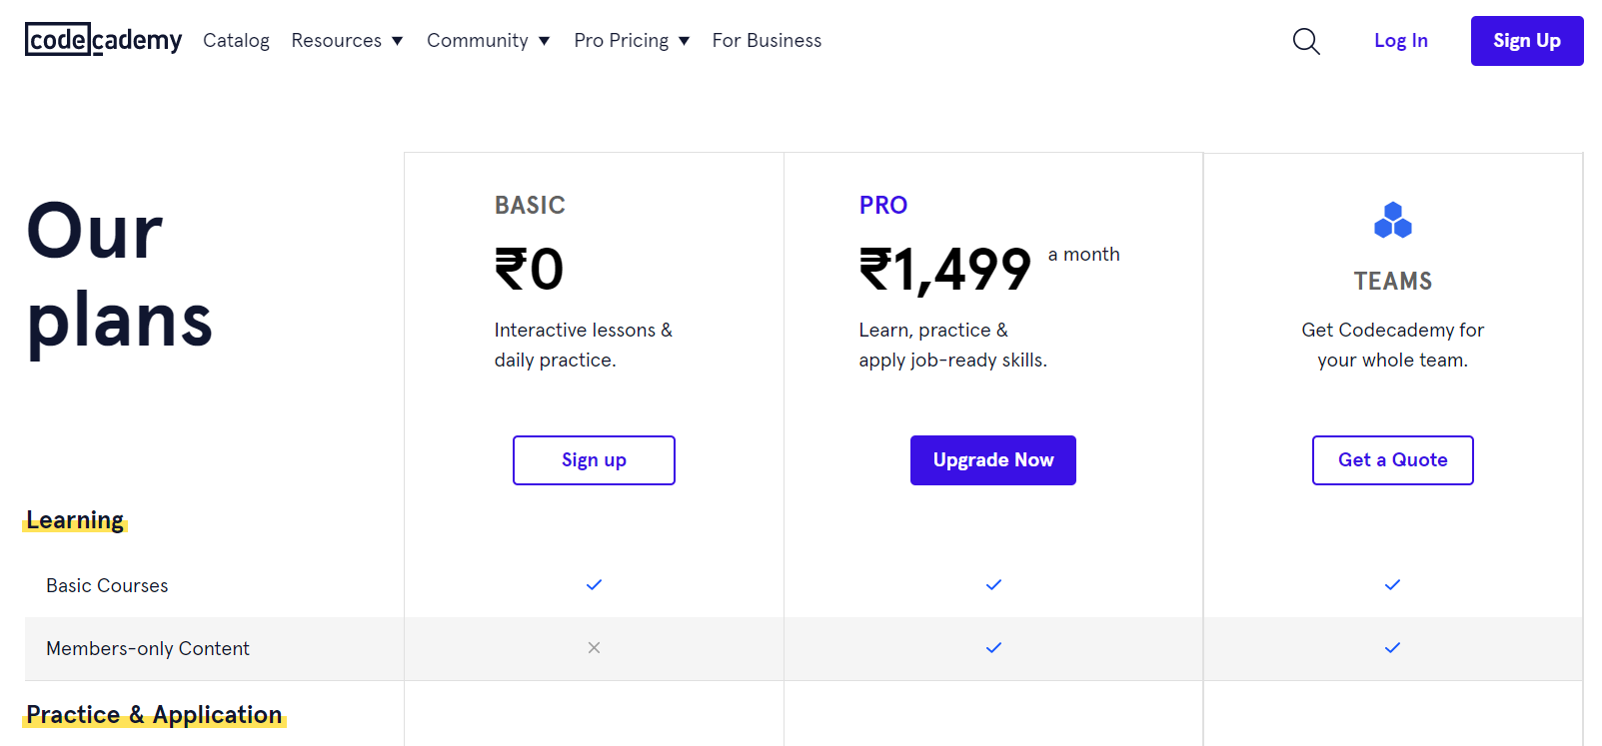Click Members-only Content X mark under Basic

point(594,648)
